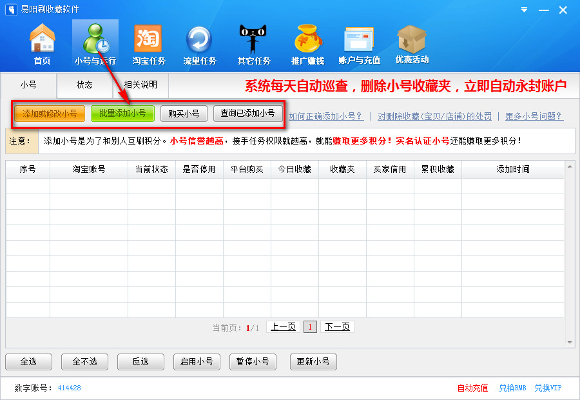Open the title bar dropdown menu arrow
This screenshot has height=400, width=580.
[x=524, y=10]
